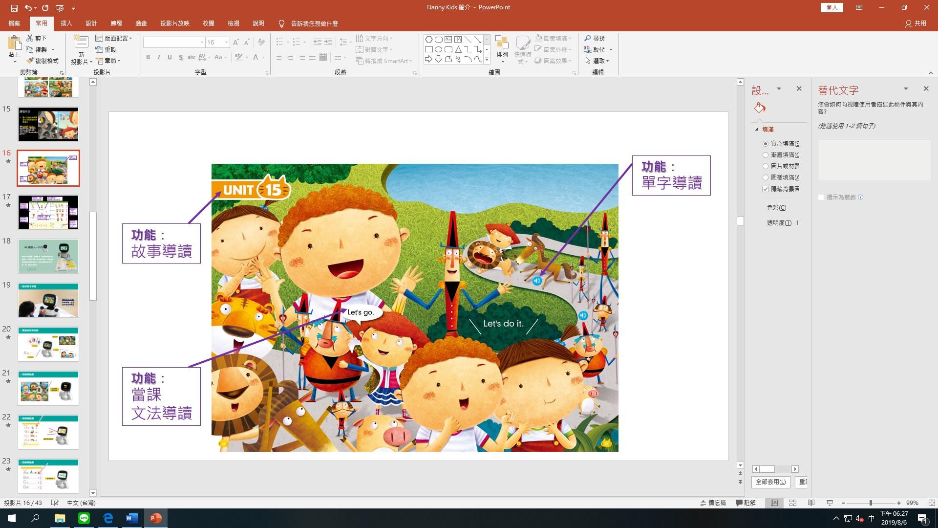The image size is (938, 528).
Task: Click the Reset 重設 slide button
Action: coord(106,49)
